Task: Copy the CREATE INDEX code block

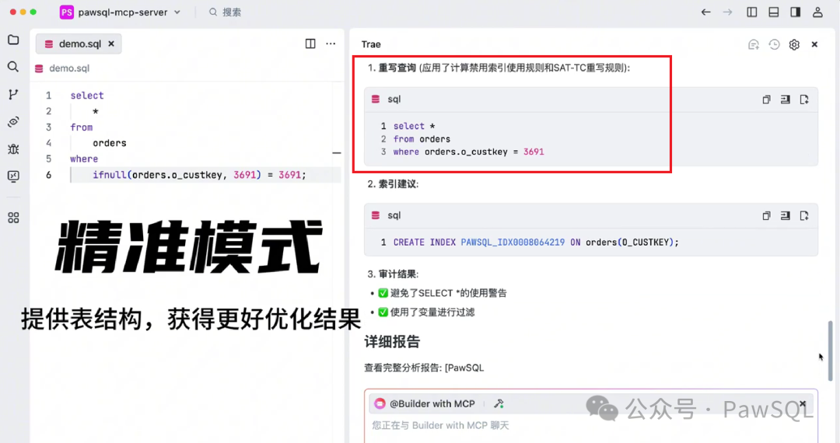Action: tap(767, 215)
